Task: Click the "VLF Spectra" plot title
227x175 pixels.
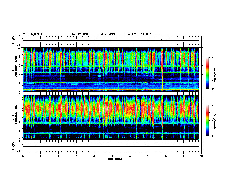Action: 32,34
